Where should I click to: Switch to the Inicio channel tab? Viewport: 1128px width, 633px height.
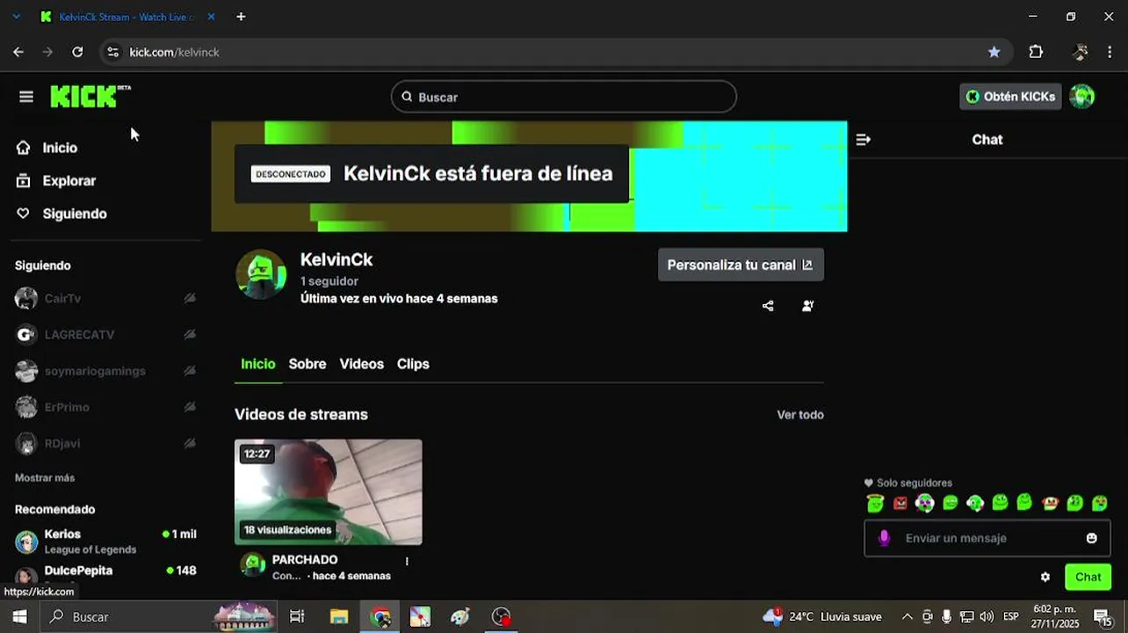pyautogui.click(x=258, y=364)
